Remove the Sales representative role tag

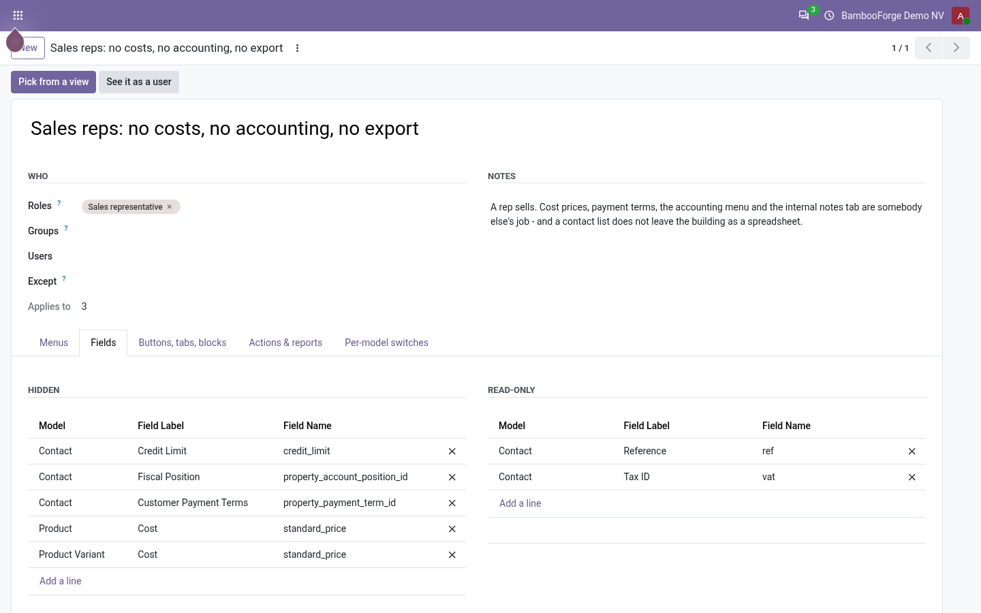[170, 207]
